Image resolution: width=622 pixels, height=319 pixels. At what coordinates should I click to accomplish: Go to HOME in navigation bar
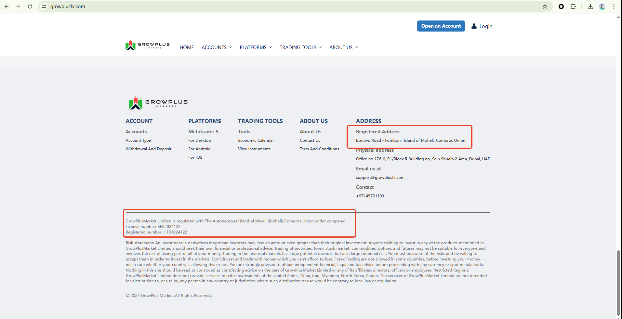[187, 47]
